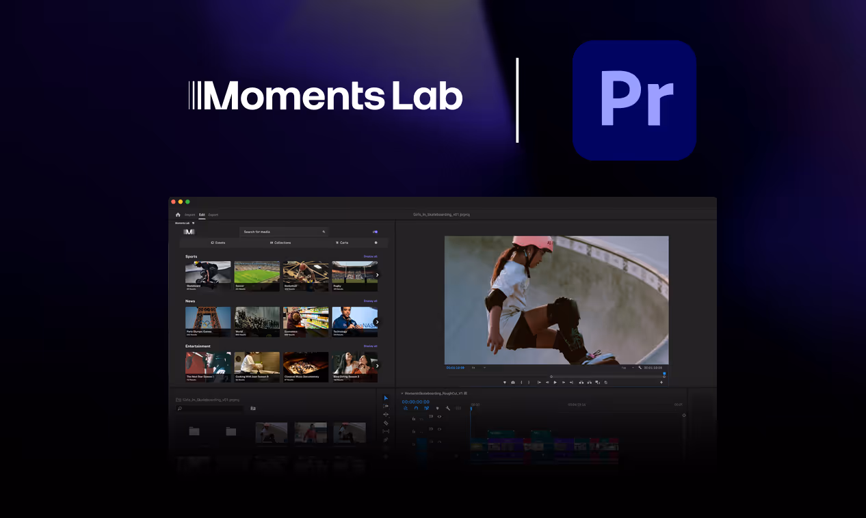Screen dimensions: 866x518
Task: Click the Search for media field
Action: (283, 232)
